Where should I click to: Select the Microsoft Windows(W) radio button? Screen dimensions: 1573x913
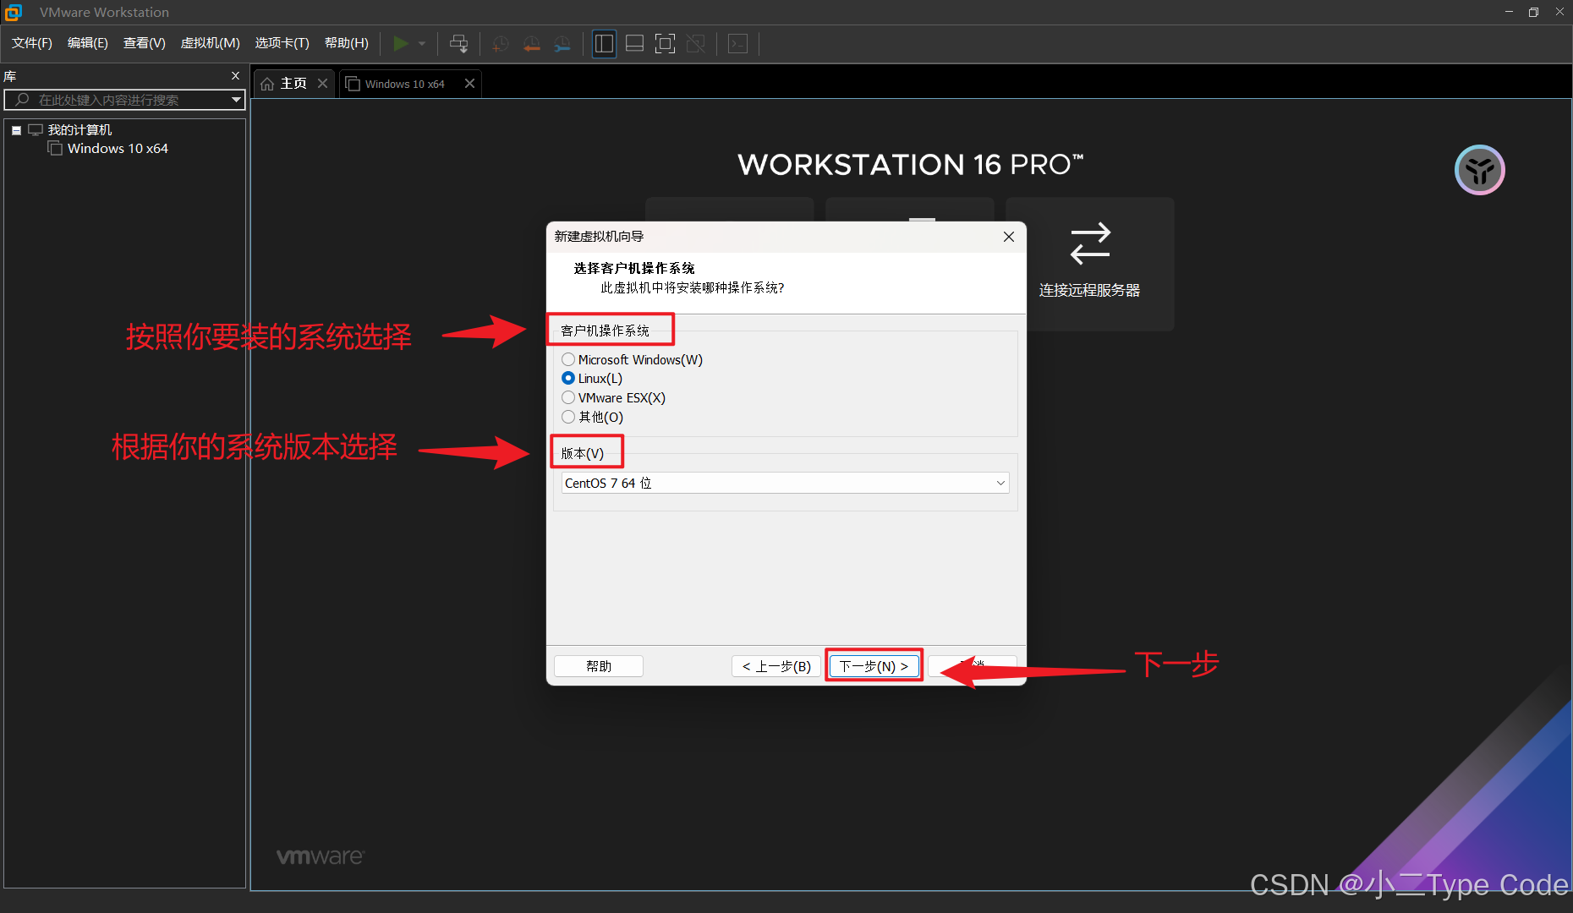[x=568, y=359]
